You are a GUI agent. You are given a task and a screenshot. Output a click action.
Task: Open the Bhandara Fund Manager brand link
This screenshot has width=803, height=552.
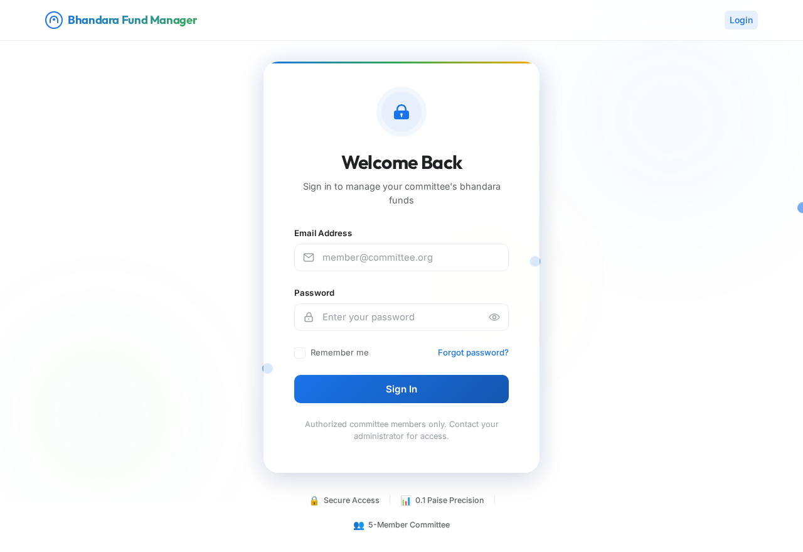tap(121, 20)
